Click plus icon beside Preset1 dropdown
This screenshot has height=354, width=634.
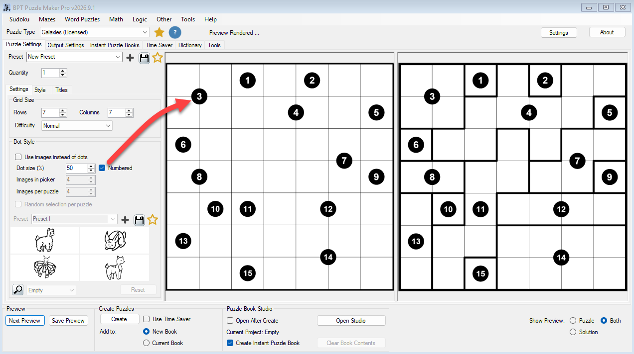point(125,219)
